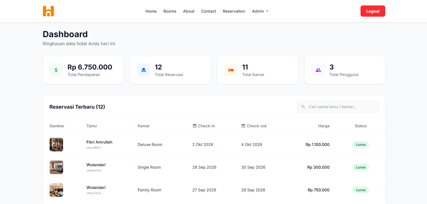Click the Lunas badge for Rp 1.100.000

coord(361,145)
